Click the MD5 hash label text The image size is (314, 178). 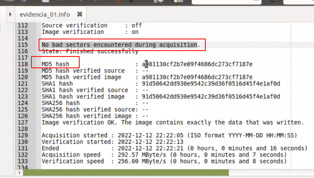tap(56, 64)
